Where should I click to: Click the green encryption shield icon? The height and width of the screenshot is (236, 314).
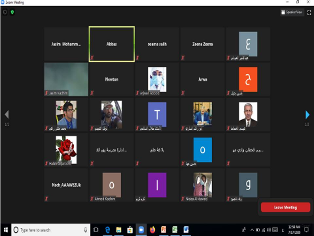pos(12,12)
